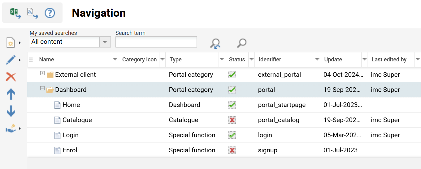Click the Search term input field
421x169 pixels.
point(156,42)
